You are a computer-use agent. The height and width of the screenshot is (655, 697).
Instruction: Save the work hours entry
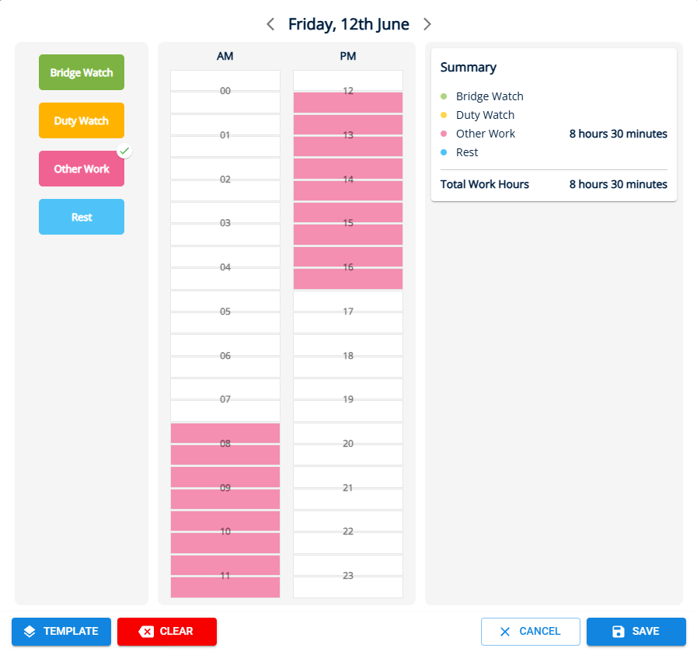coord(636,632)
